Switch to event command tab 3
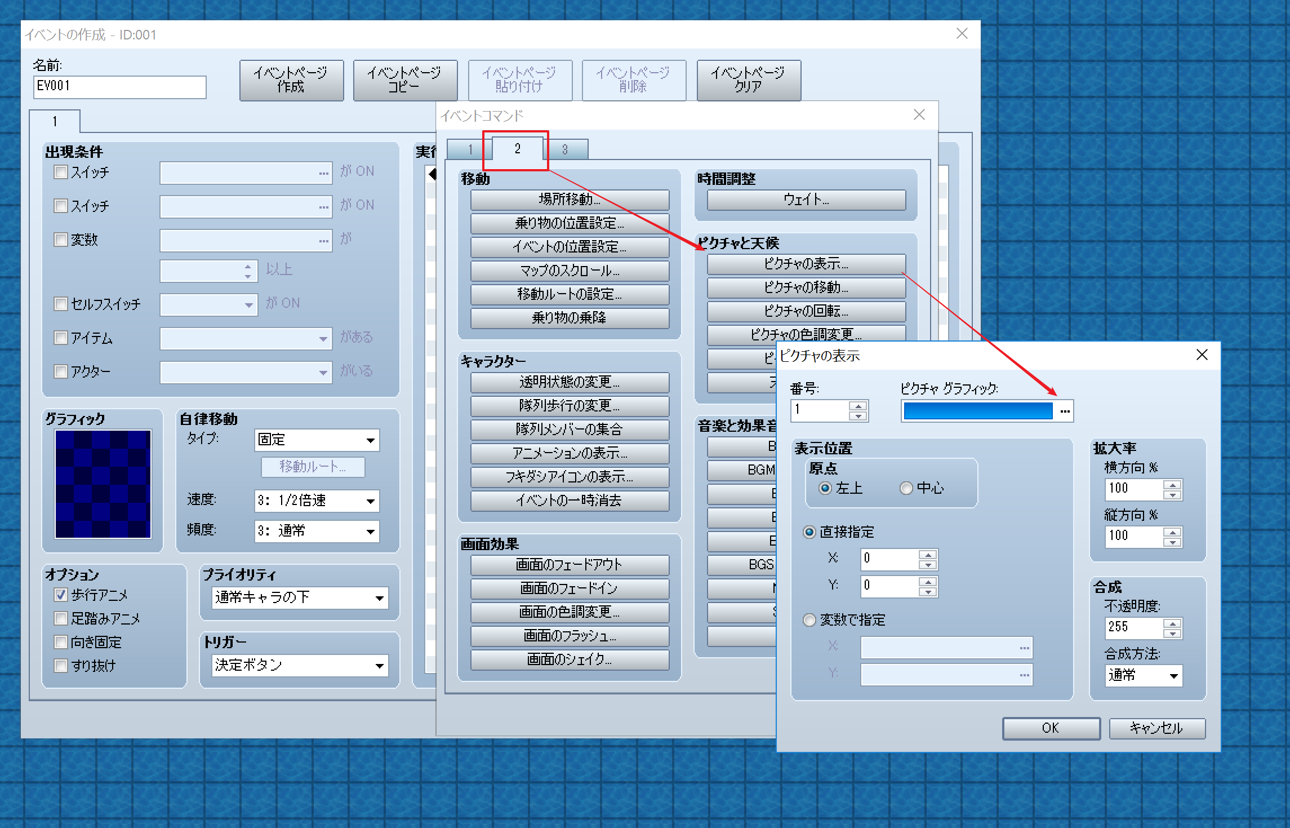The height and width of the screenshot is (828, 1290). pos(566,148)
